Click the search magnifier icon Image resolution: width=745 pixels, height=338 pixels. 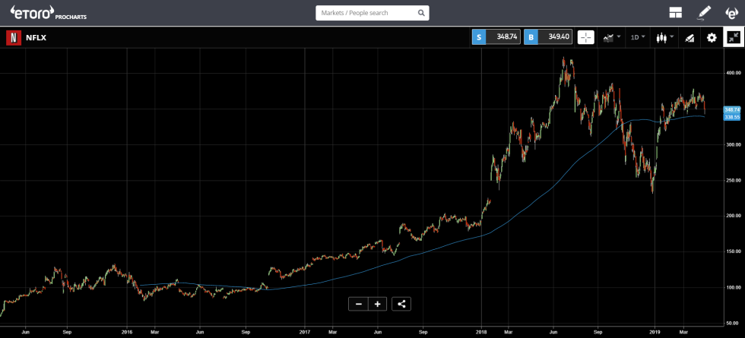[x=420, y=13]
